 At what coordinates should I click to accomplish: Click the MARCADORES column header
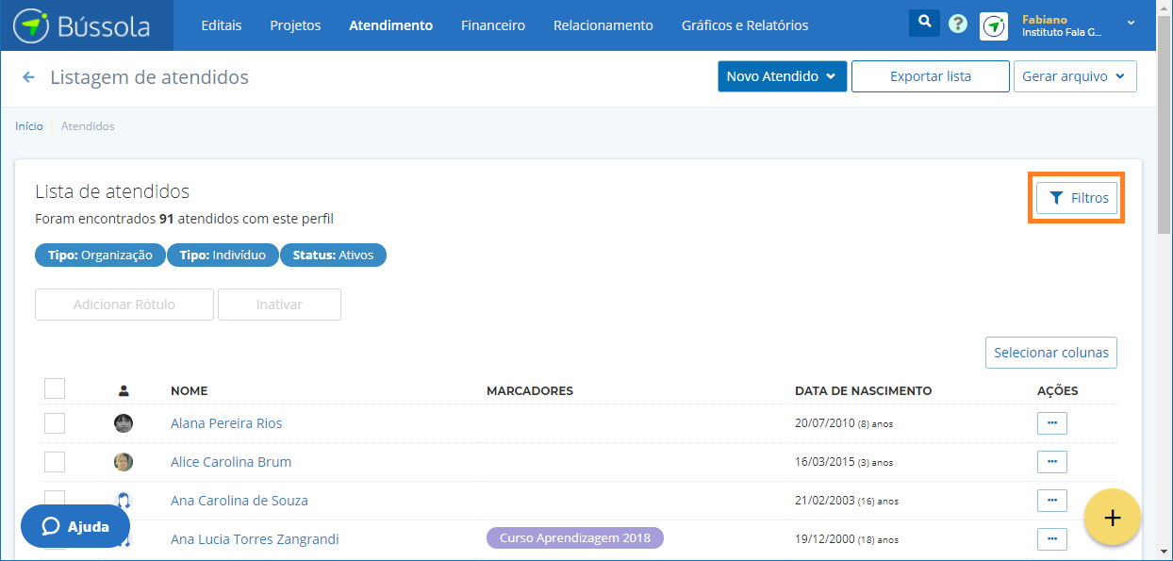coord(530,390)
